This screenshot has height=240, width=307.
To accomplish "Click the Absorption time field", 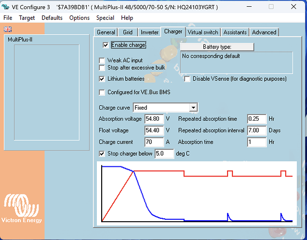I will coord(257,142).
